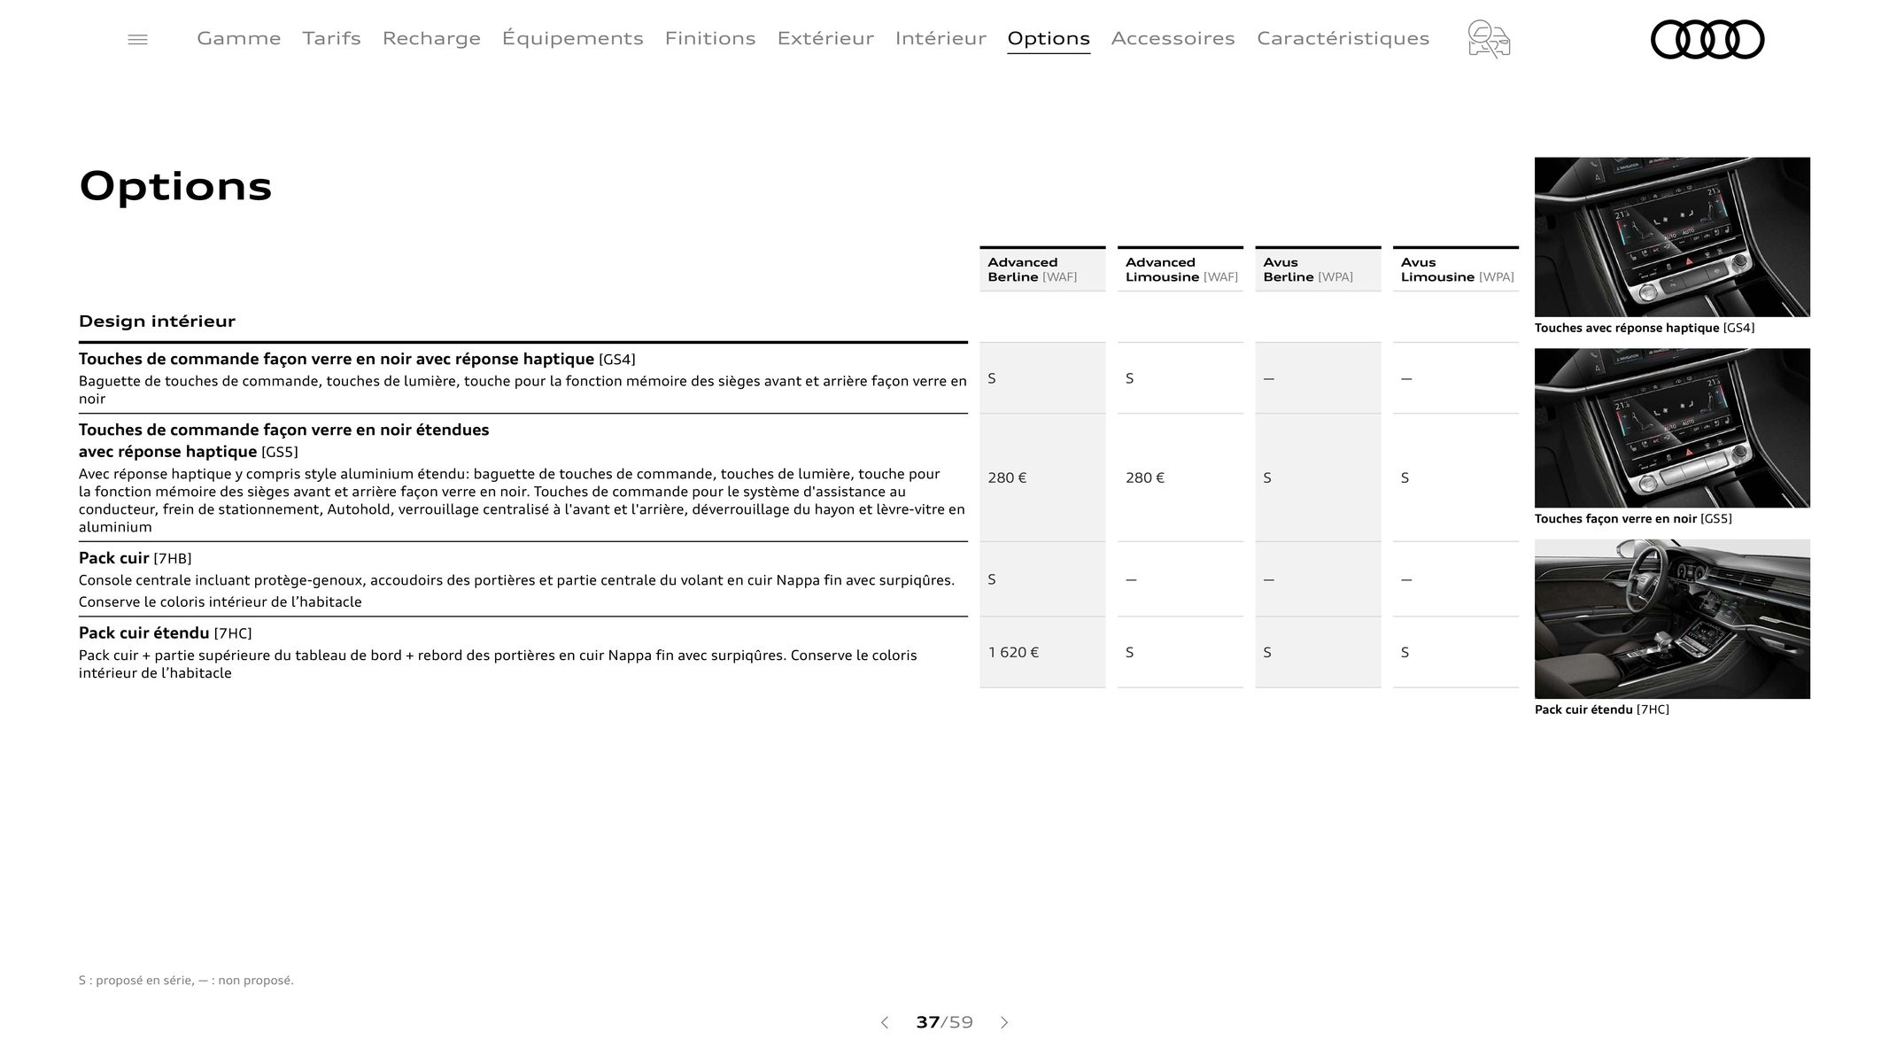The height and width of the screenshot is (1063, 1889).
Task: Click the 280 € price under Advanced Berline
Action: coord(1007,477)
